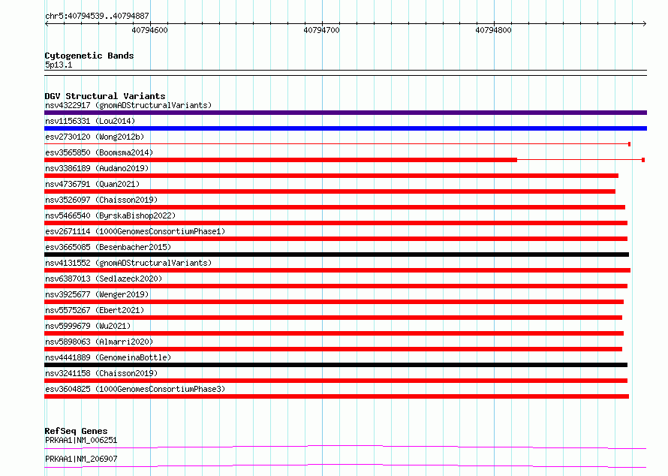Click variant label nsv1156331 (Lou2014)
668x476 pixels.
coord(90,121)
